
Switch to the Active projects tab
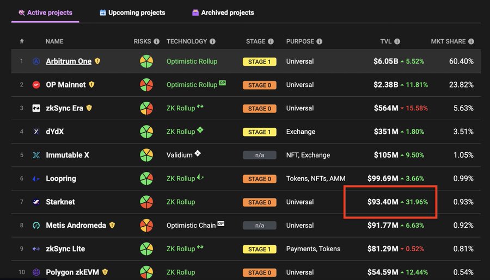[45, 13]
